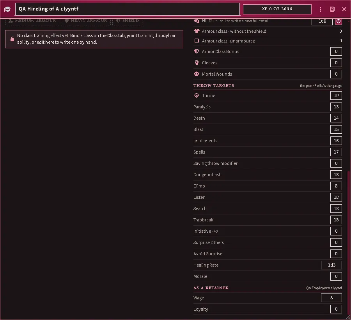
Task: Edit the Mortal Wounds value field
Action: pos(336,74)
